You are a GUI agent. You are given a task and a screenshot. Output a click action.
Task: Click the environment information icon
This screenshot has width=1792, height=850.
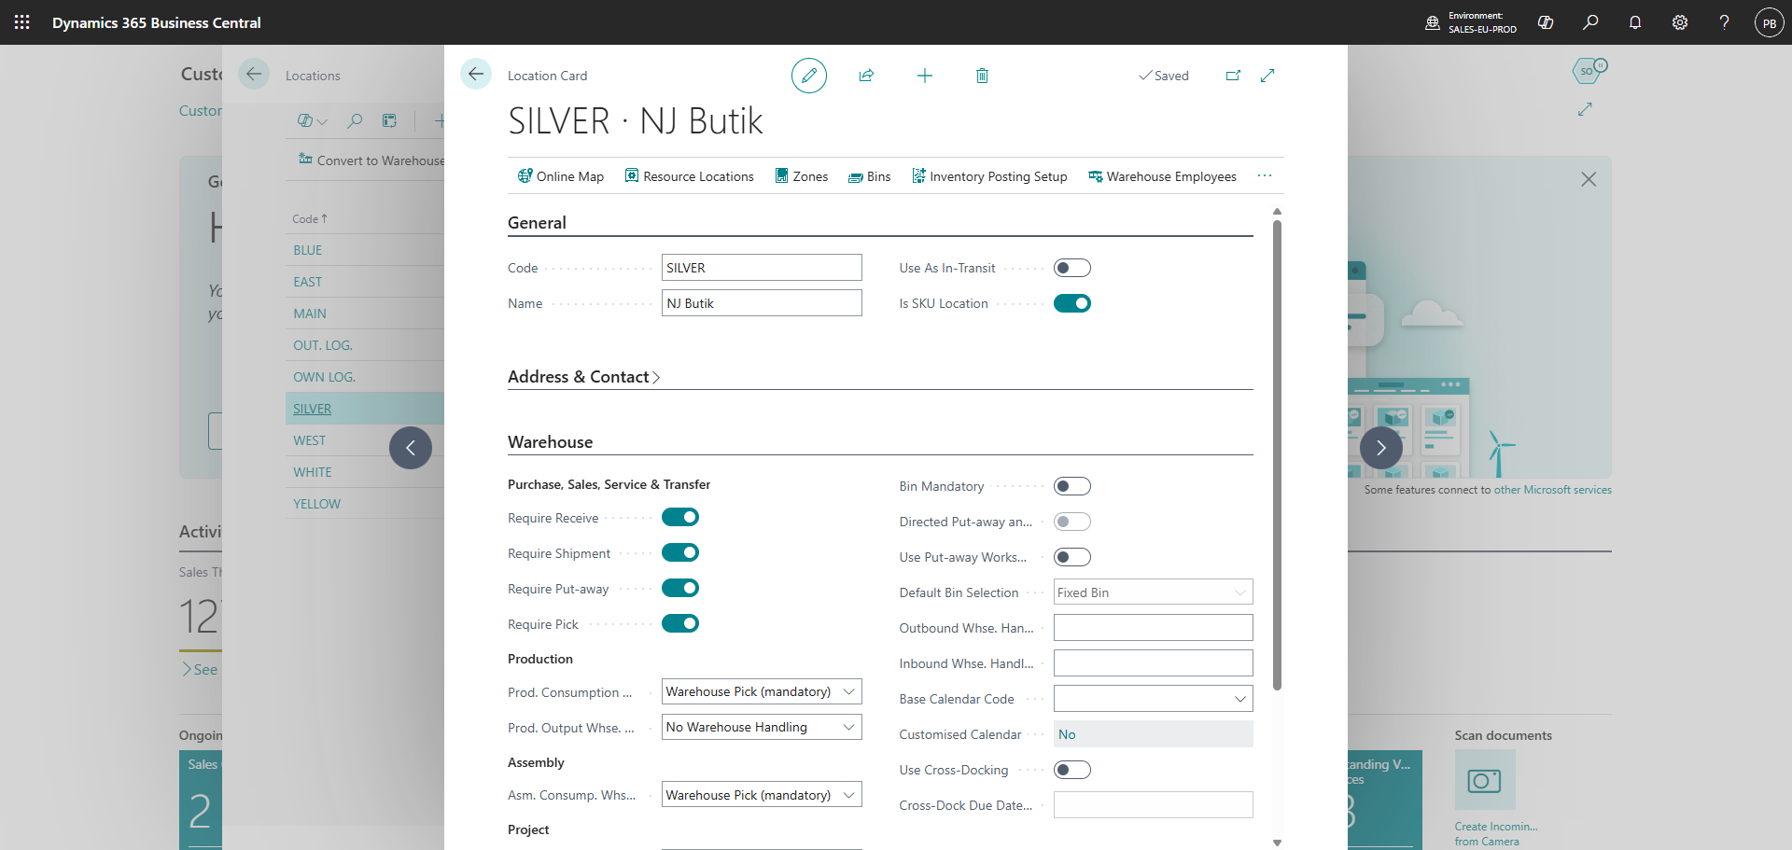click(1433, 22)
